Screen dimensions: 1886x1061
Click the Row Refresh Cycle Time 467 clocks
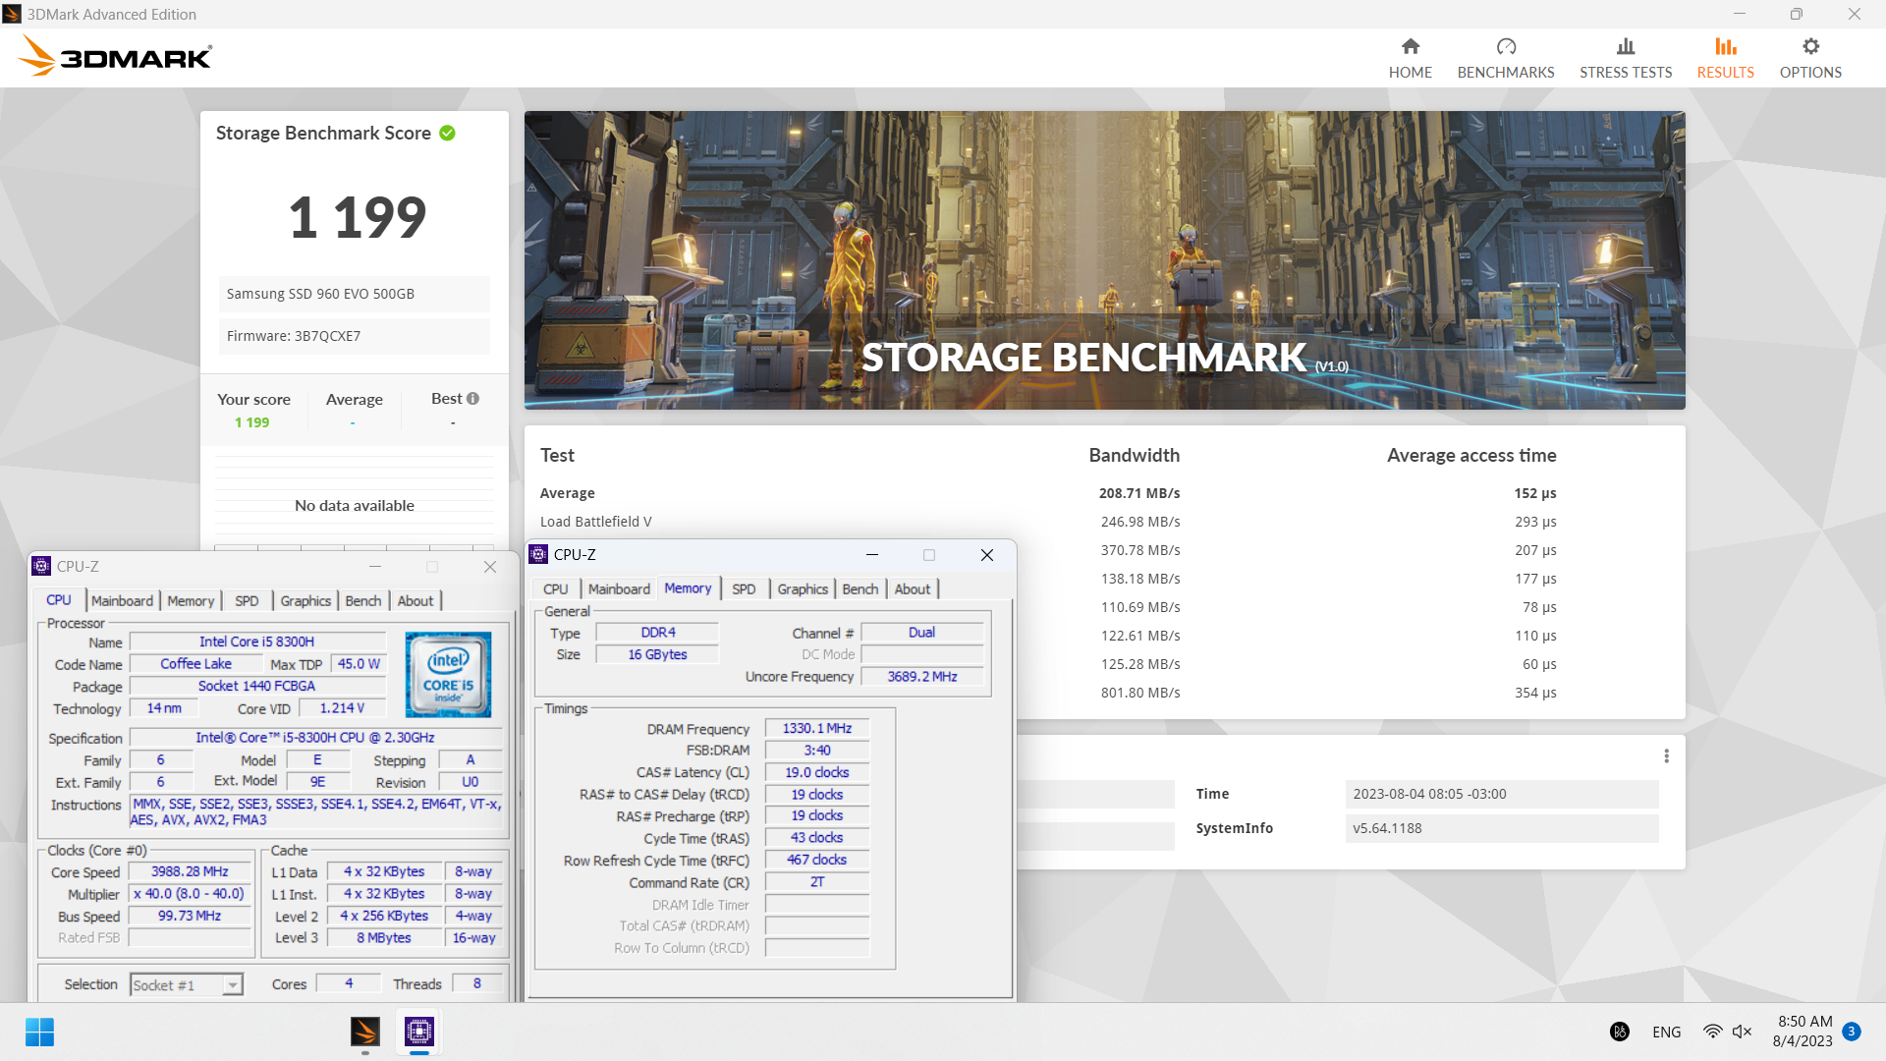pos(817,860)
